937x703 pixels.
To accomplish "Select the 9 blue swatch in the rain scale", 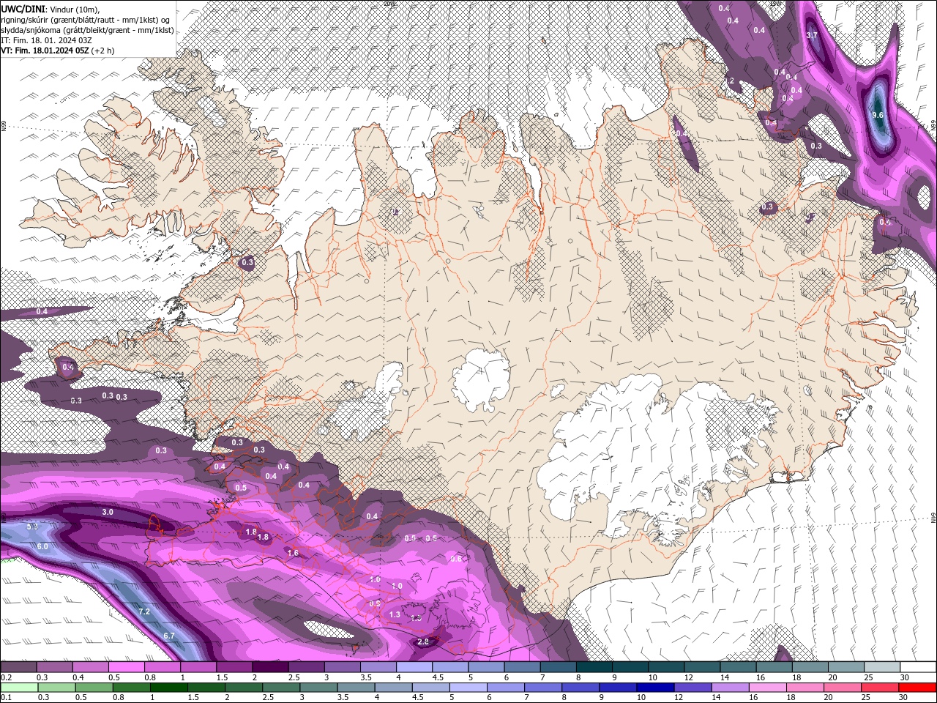I will pyautogui.click(x=619, y=687).
